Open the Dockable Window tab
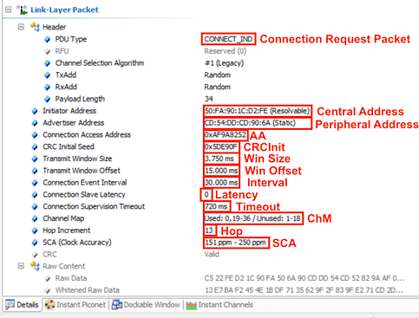 tap(146, 305)
